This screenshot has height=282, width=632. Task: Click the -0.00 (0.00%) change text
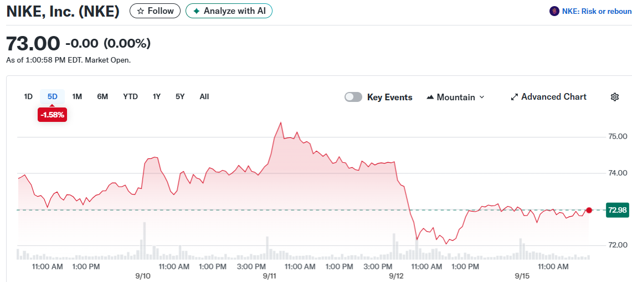[108, 43]
